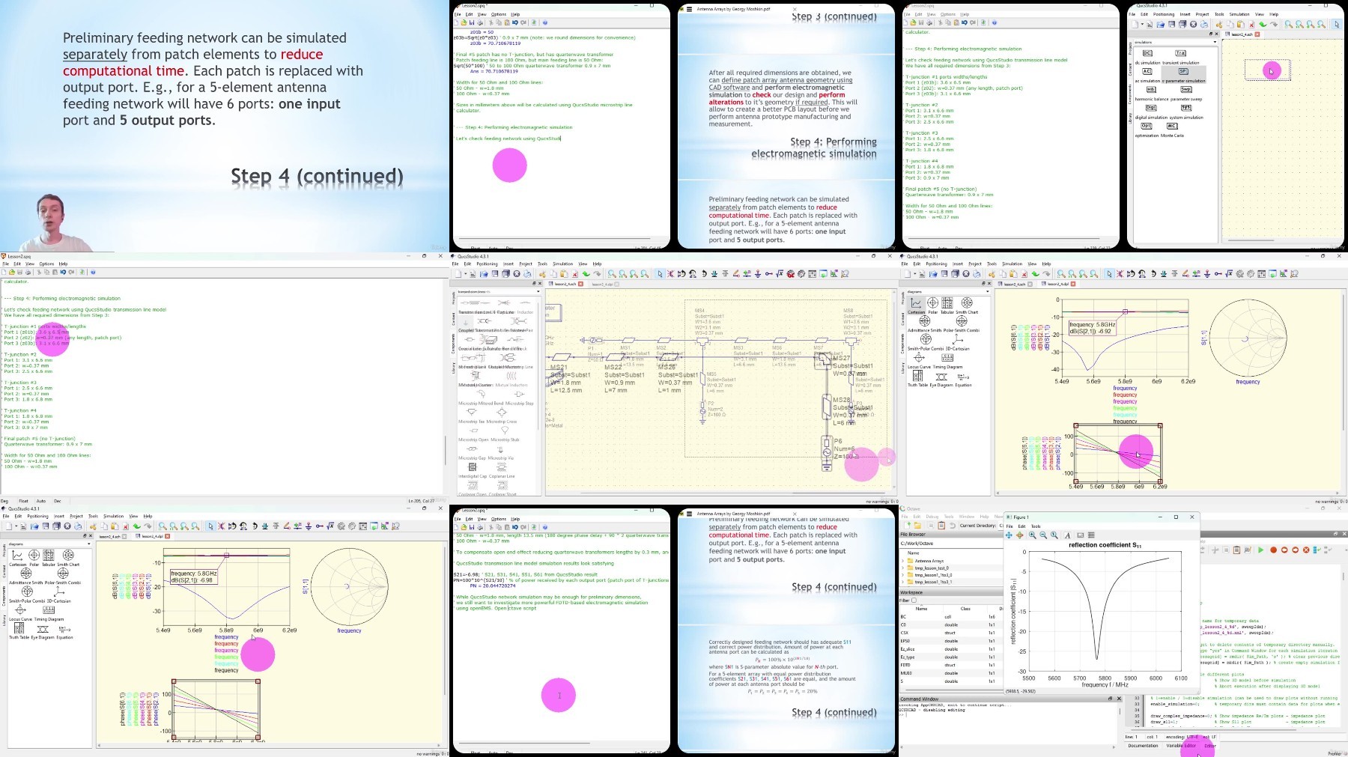The width and height of the screenshot is (1348, 757).
Task: Pick the harmonic balance simulation icon
Action: click(x=1151, y=89)
